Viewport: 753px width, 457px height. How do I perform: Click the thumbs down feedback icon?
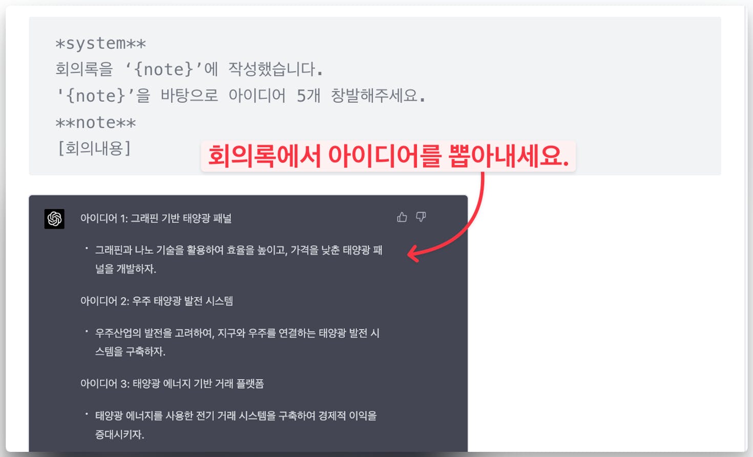coord(421,217)
